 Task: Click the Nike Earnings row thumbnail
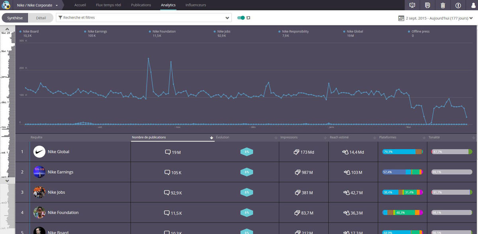39,172
